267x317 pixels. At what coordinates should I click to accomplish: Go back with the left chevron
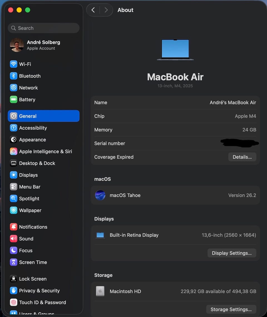coord(93,10)
